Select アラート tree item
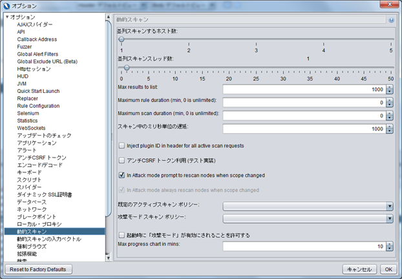This screenshot has height=279, width=402. 26,150
